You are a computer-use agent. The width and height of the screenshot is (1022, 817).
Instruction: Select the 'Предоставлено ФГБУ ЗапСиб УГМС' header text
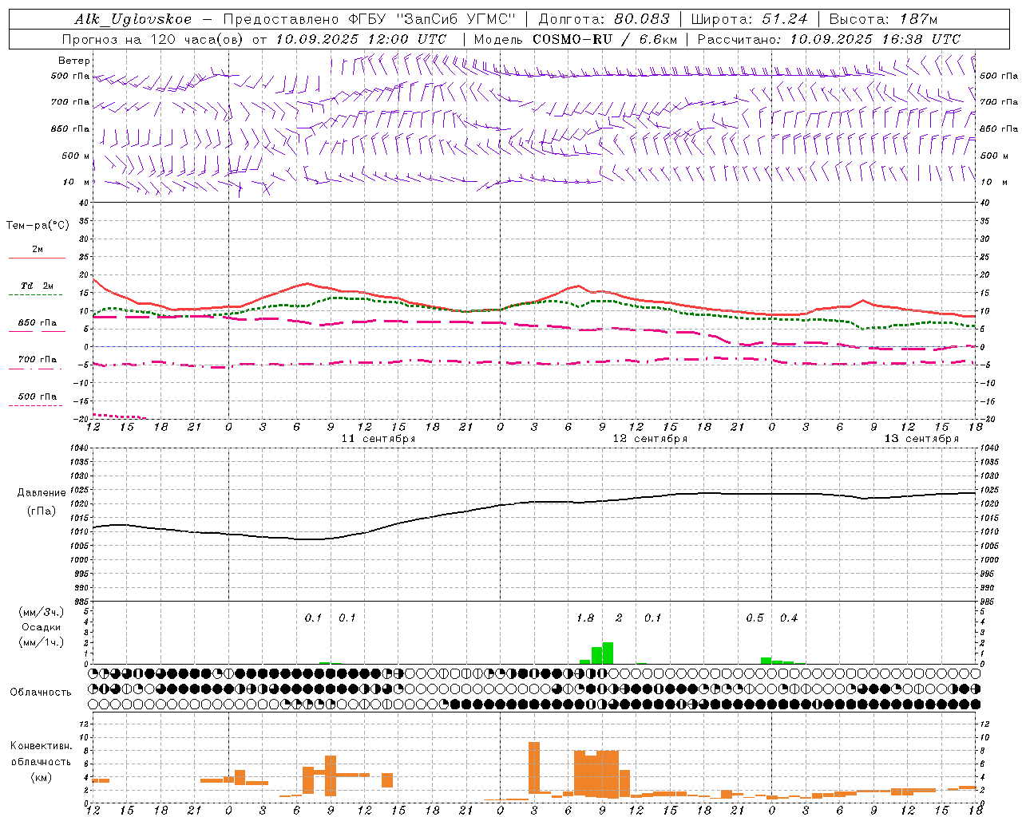point(370,19)
